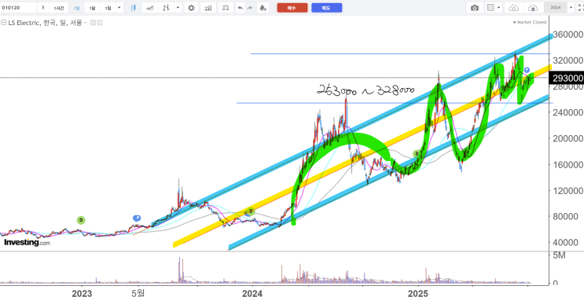This screenshot has height=297, width=584.
Task: Click the 2024 layout name button
Action: click(556, 8)
